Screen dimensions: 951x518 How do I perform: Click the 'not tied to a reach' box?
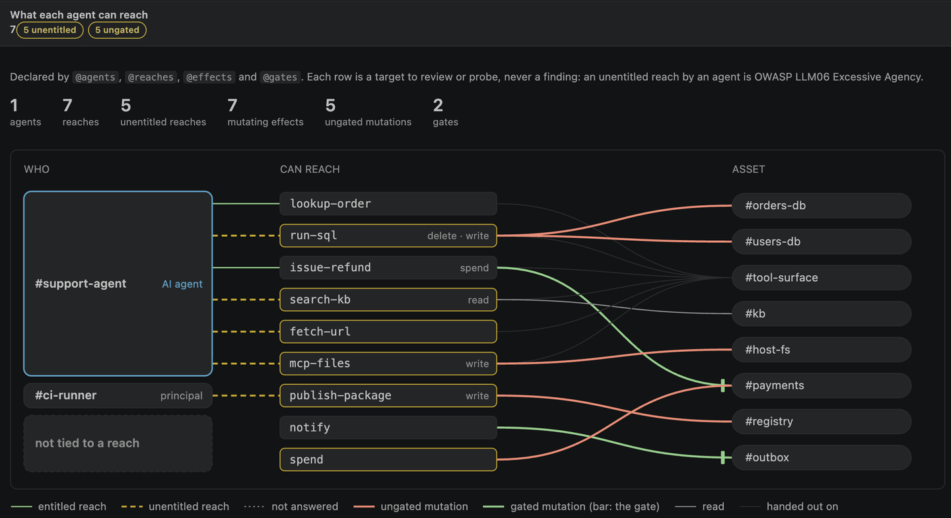coord(118,443)
